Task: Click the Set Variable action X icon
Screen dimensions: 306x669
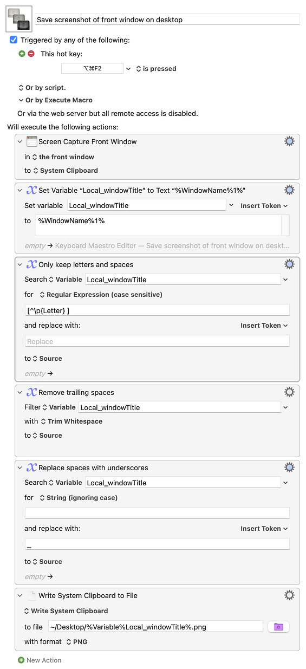Action: coord(32,190)
